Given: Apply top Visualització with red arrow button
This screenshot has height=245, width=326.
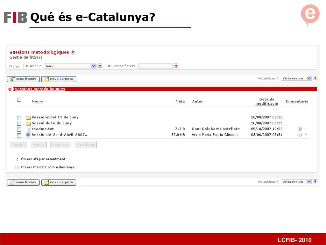Looking at the screenshot, I should pyautogui.click(x=315, y=78).
